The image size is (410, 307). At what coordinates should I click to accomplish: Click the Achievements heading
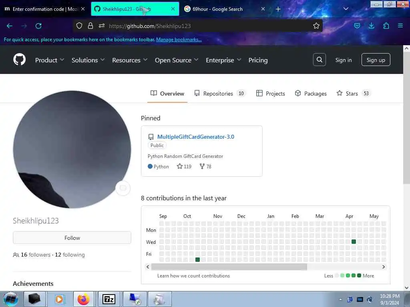click(x=33, y=283)
